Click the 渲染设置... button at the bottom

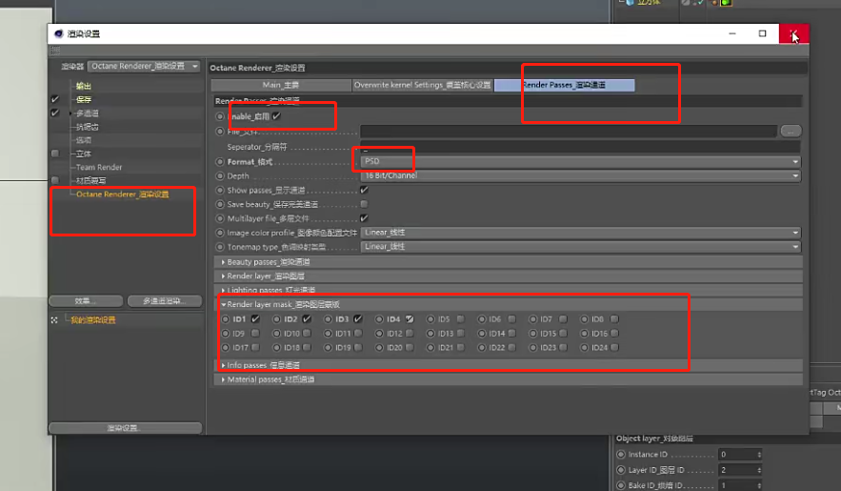125,428
